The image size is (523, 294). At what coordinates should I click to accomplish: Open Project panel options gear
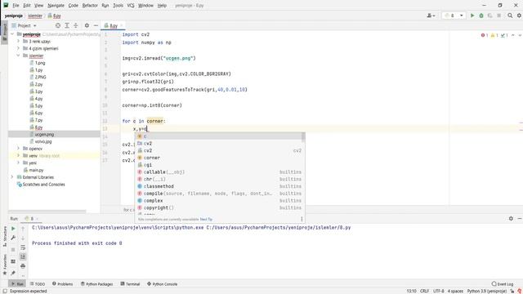(x=87, y=25)
